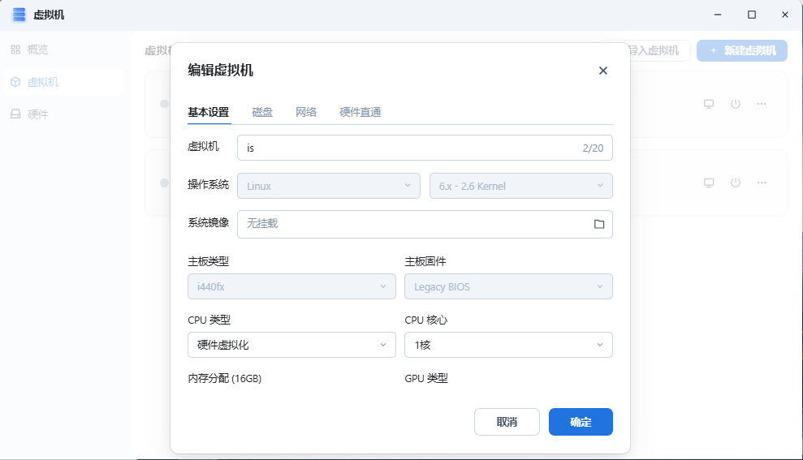Select 概览 in the left sidebar
Screen dimensions: 803x460
(x=37, y=49)
